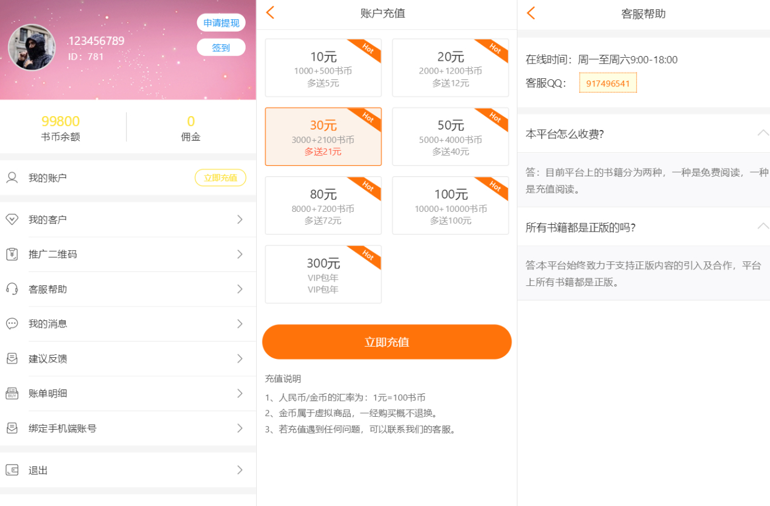This screenshot has width=770, height=506.
Task: Collapse the 本平台怎么收费 question
Action: (762, 133)
